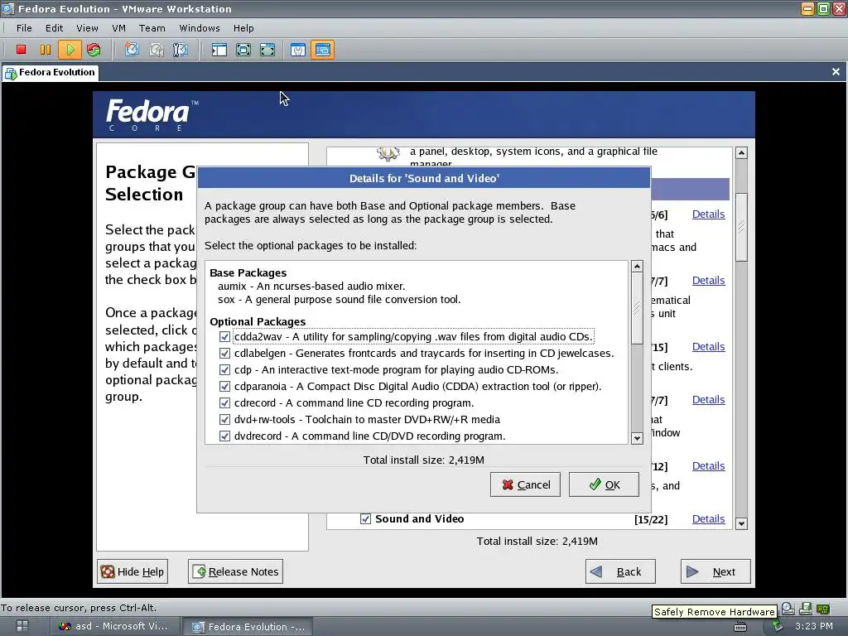Open the VM menu

[x=119, y=28]
